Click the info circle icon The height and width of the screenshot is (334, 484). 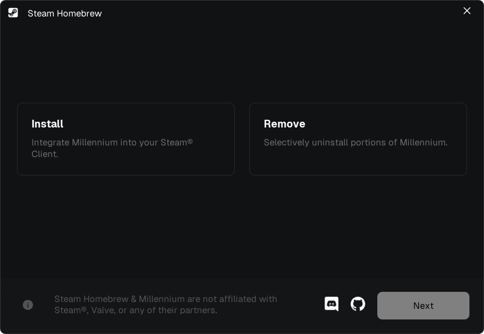point(28,305)
